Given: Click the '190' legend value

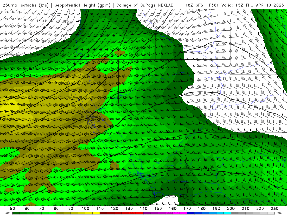Looking at the screenshot, I should point(217,209).
